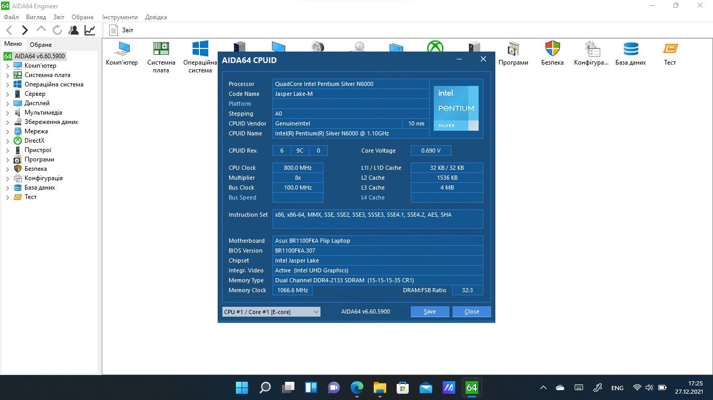Select Пристрої in the tree
713x400 pixels.
(38, 150)
